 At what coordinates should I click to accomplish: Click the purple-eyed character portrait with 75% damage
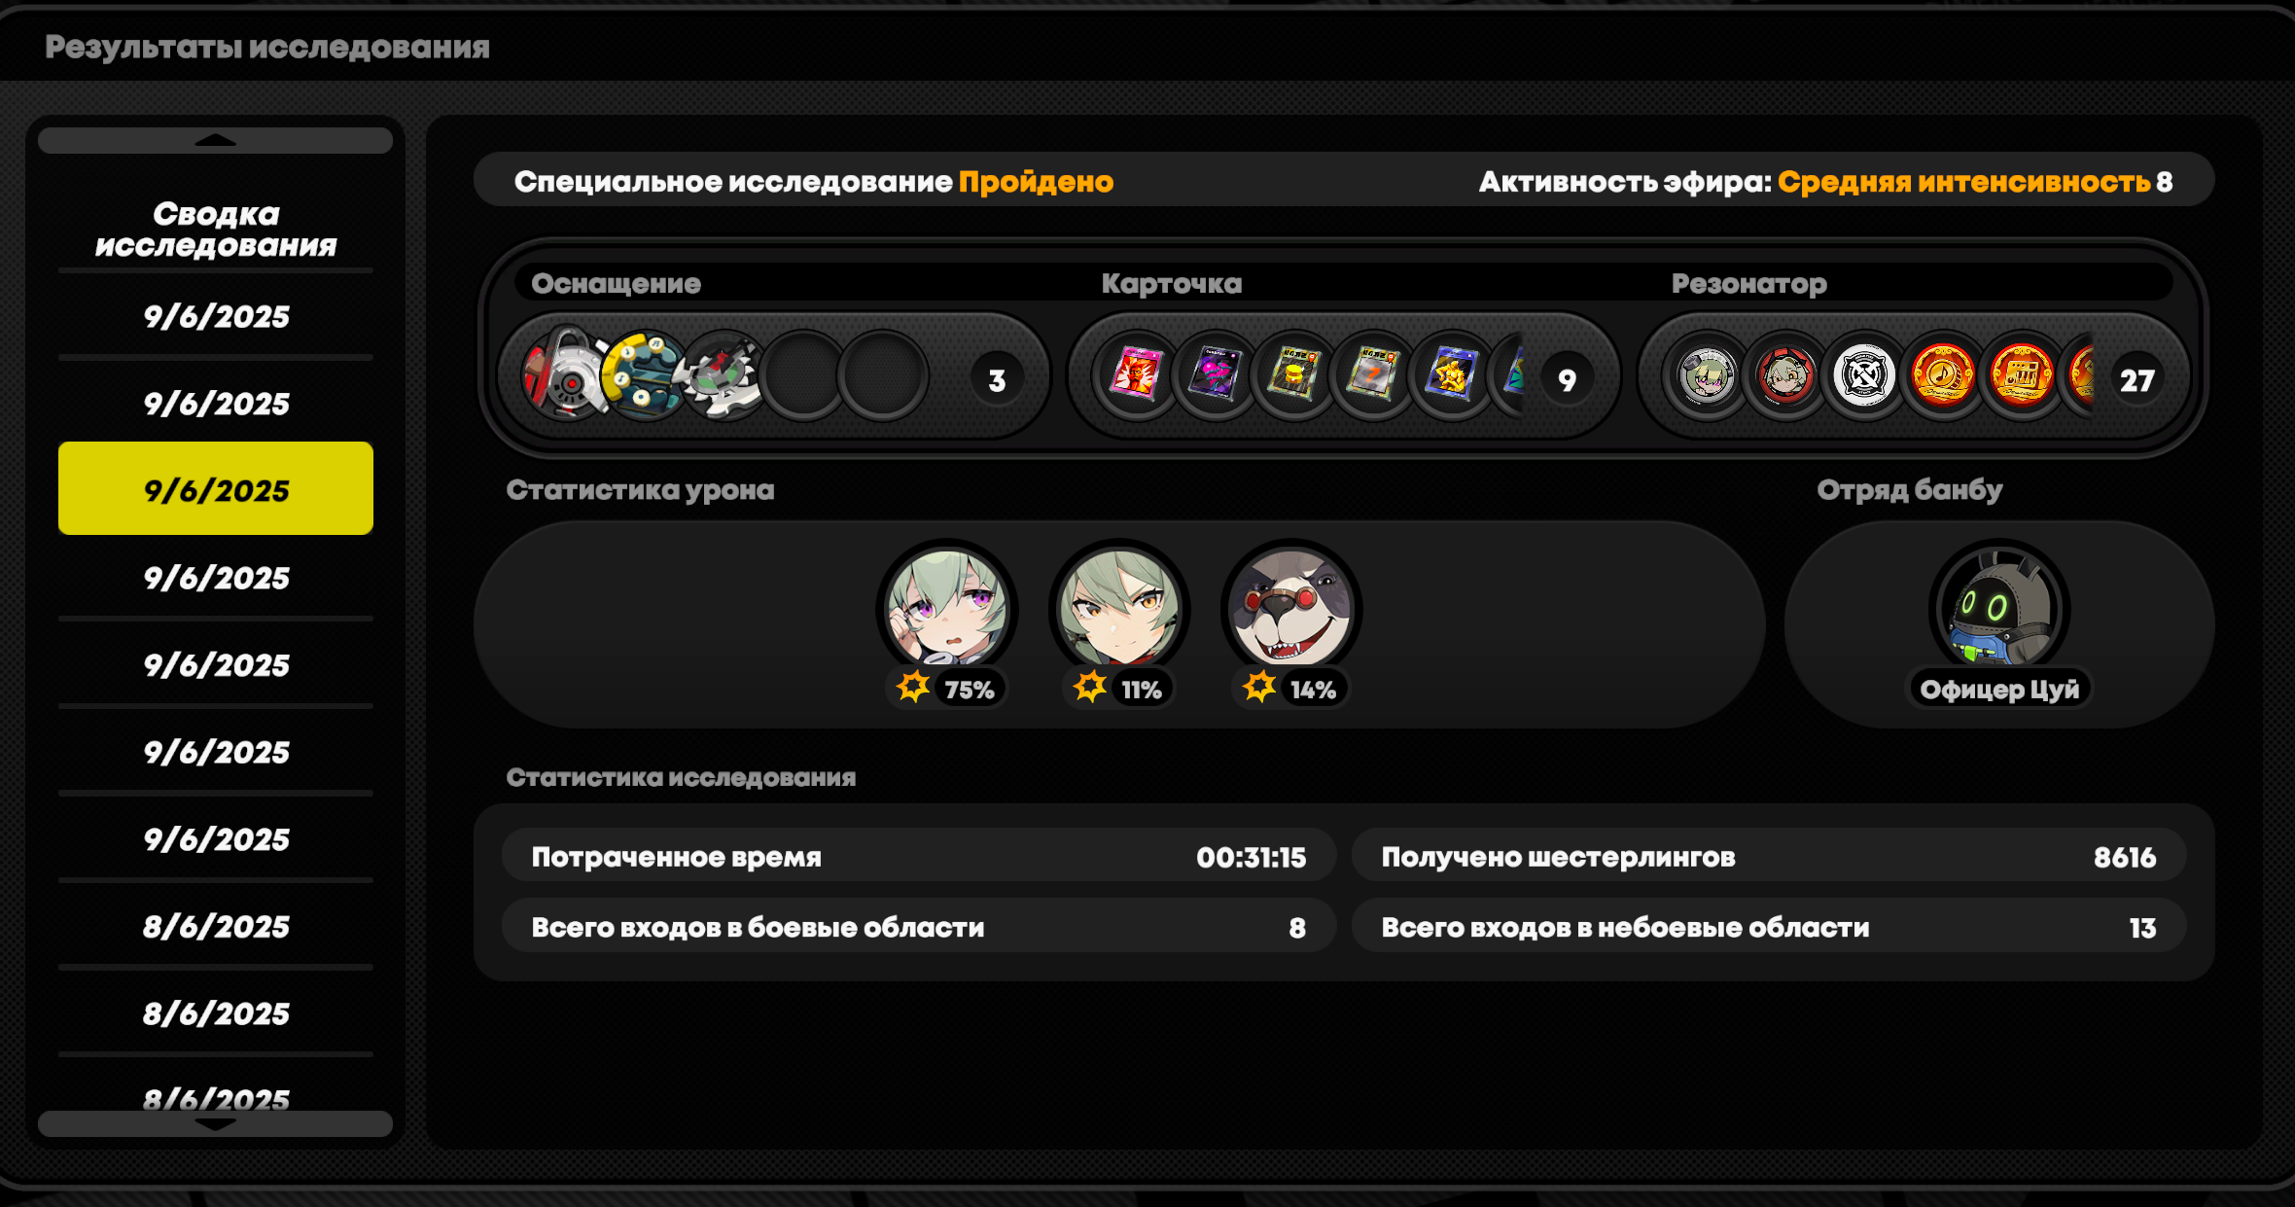point(946,609)
